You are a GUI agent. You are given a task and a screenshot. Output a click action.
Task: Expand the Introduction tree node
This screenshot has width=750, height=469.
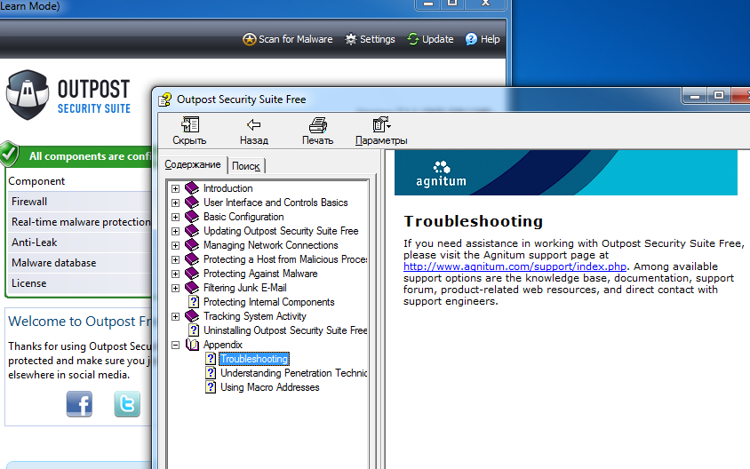coord(176,189)
